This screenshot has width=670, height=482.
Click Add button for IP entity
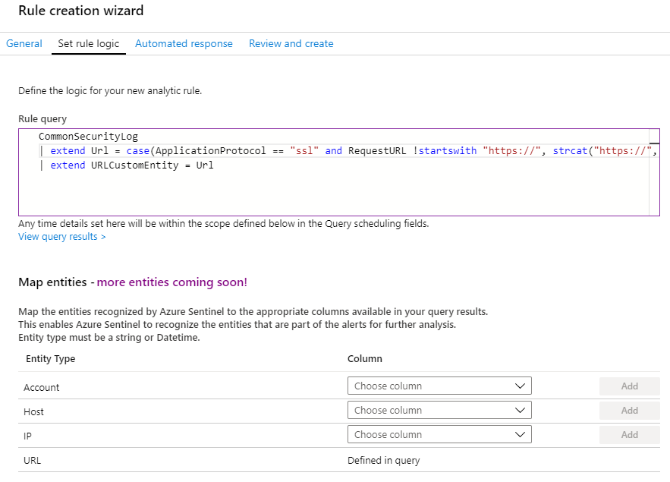click(629, 434)
